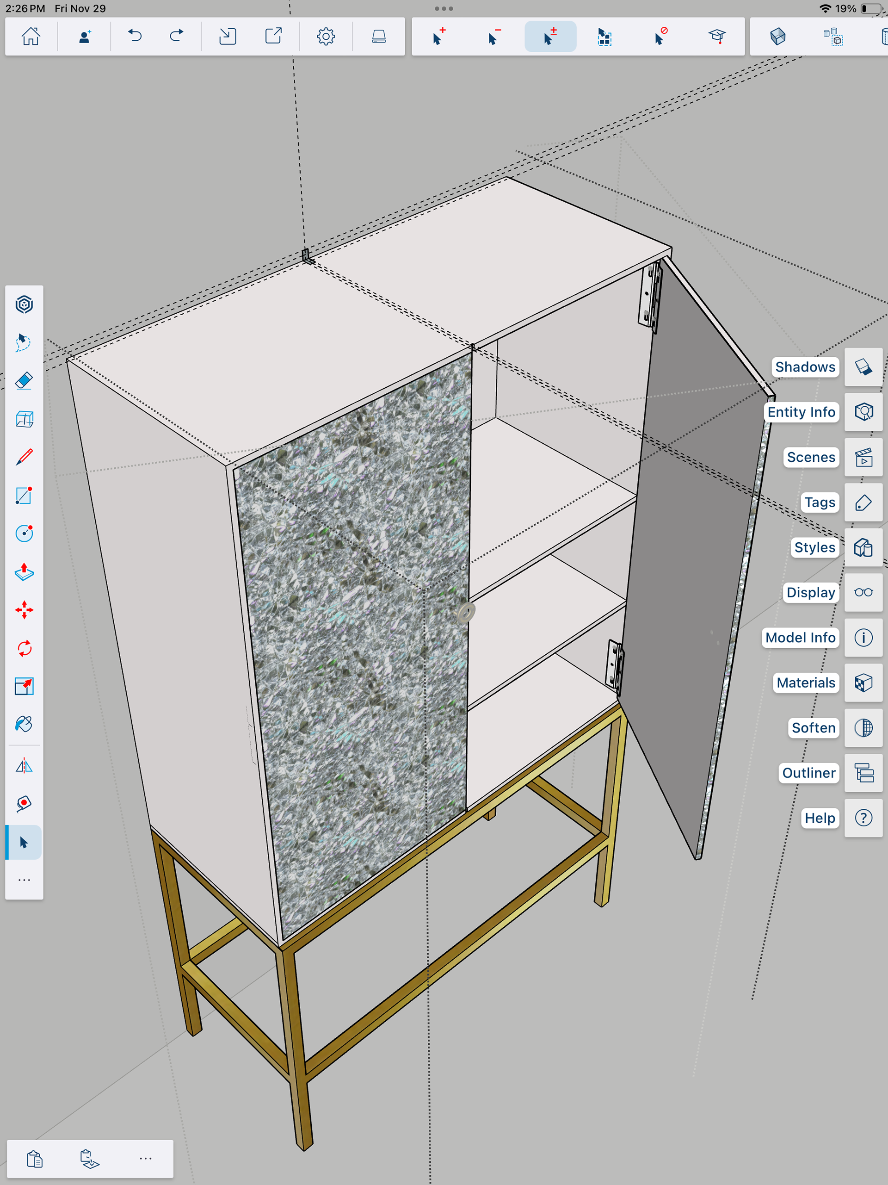This screenshot has height=1185, width=888.
Task: Open the Tags panel icon
Action: [x=863, y=503]
